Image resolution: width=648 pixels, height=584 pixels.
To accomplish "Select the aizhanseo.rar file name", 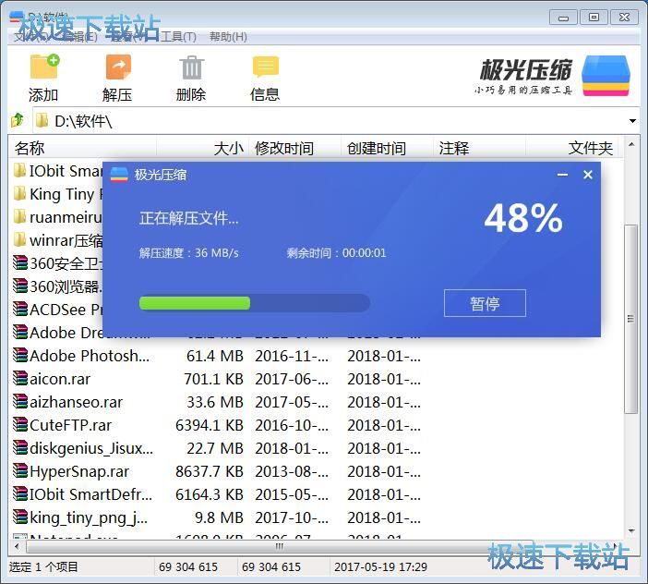I will coord(76,402).
